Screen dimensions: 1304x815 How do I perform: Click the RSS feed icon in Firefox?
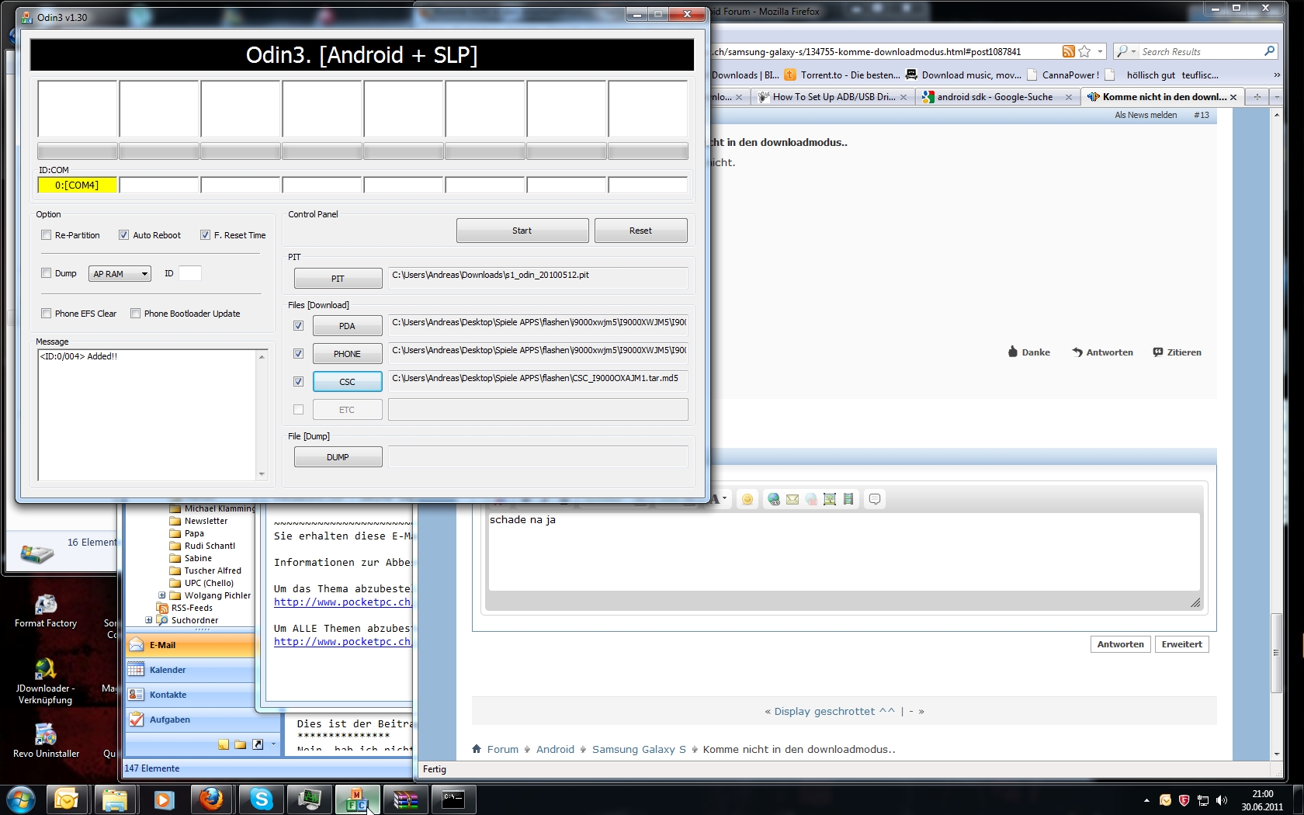point(1069,51)
